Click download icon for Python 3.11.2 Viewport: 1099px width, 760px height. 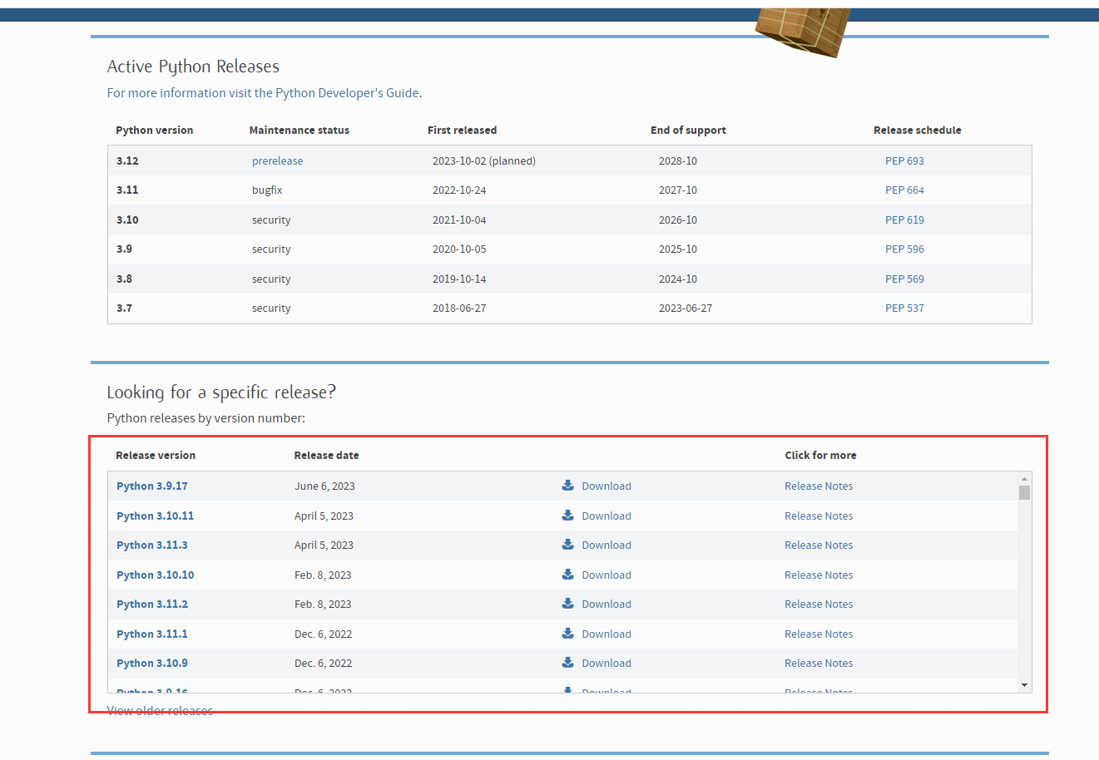pos(568,604)
